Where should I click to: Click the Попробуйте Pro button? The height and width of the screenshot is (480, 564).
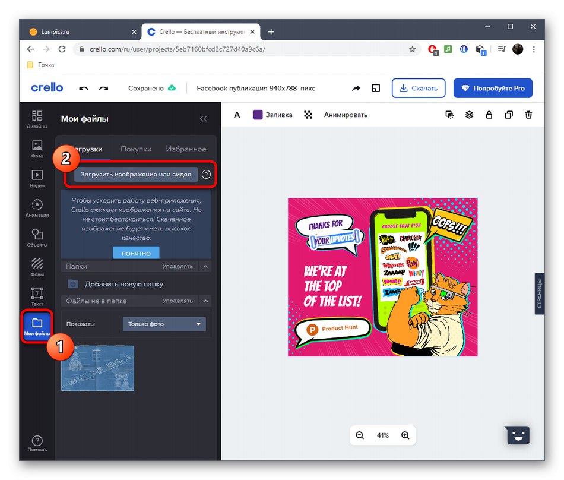(493, 88)
